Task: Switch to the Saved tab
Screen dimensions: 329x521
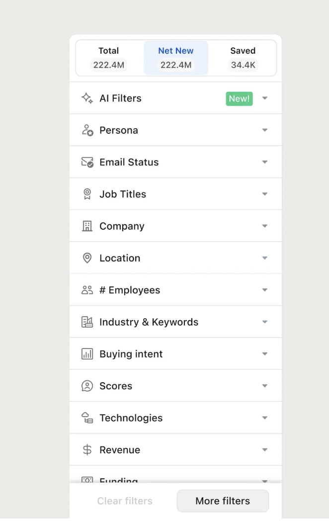Action: [243, 58]
